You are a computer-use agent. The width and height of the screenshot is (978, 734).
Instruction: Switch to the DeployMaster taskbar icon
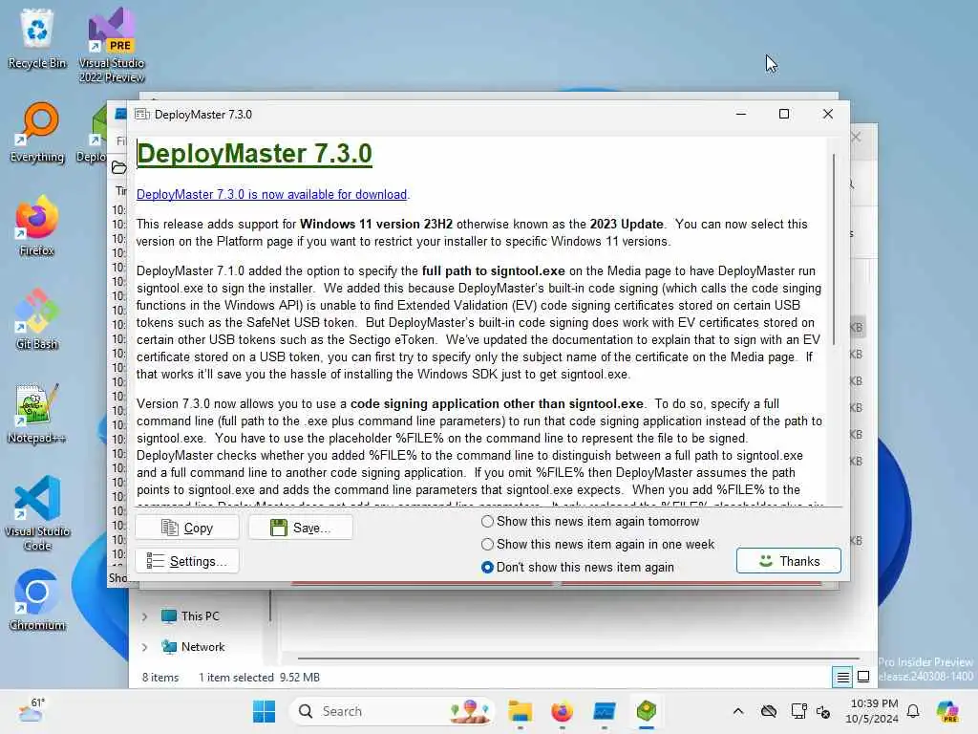[647, 711]
